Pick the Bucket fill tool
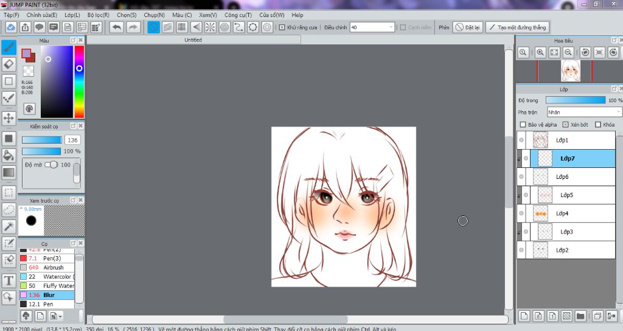The width and height of the screenshot is (623, 331). 9,155
